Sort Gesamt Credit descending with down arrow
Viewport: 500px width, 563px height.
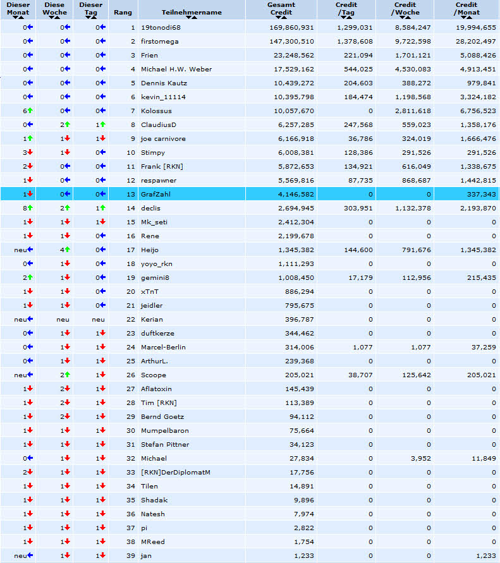(x=278, y=17)
